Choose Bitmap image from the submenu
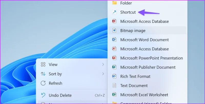 click(x=147, y=30)
